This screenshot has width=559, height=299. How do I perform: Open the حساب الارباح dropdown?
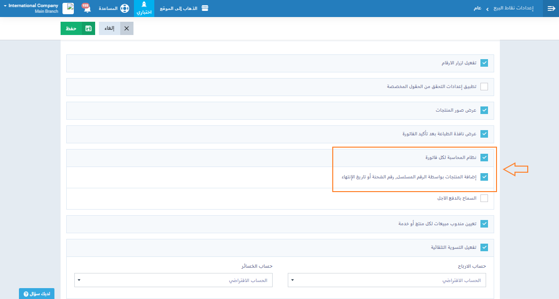pyautogui.click(x=387, y=280)
